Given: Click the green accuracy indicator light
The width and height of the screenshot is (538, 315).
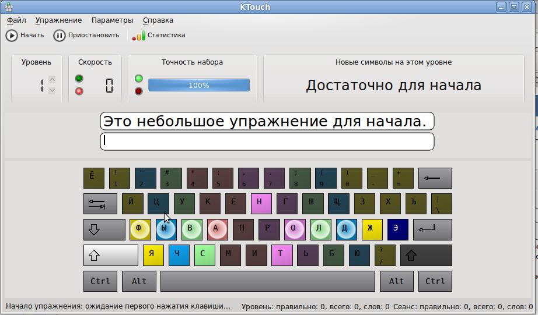Looking at the screenshot, I should [x=139, y=79].
